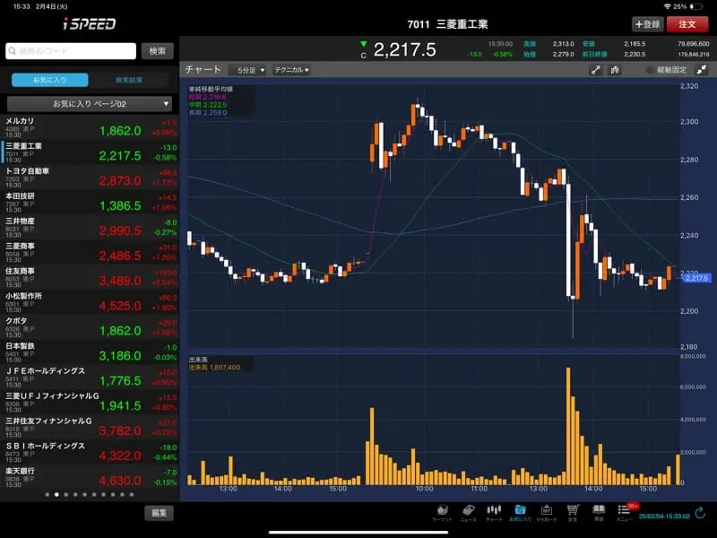Viewport: 717px width, 538px height.
Task: Select the 三菱ＵＦＪフィナンシャルＧ watchlist row
Action: pos(89,402)
